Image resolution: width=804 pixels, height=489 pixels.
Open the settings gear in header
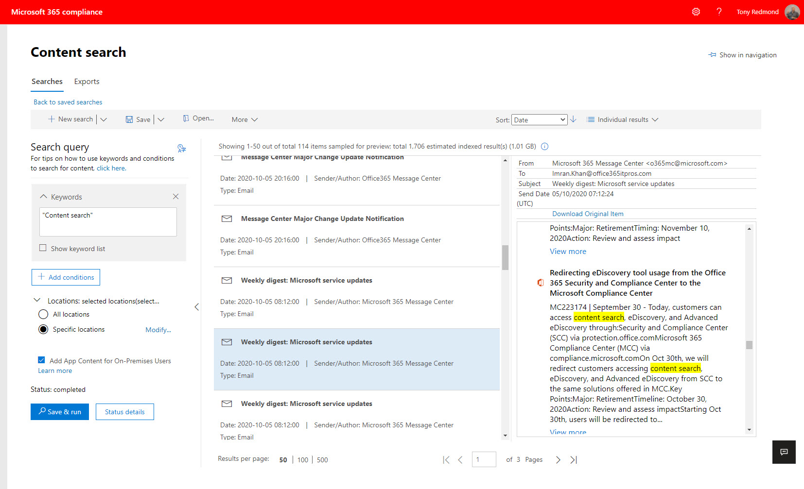pyautogui.click(x=696, y=12)
